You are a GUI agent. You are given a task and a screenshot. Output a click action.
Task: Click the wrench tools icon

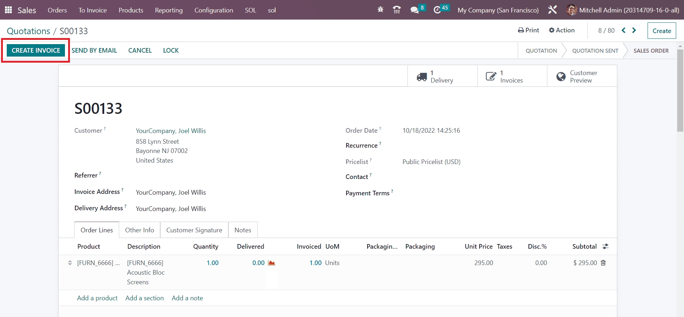coord(552,10)
